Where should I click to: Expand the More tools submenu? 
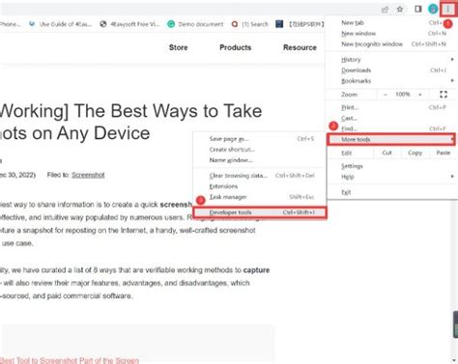point(391,139)
